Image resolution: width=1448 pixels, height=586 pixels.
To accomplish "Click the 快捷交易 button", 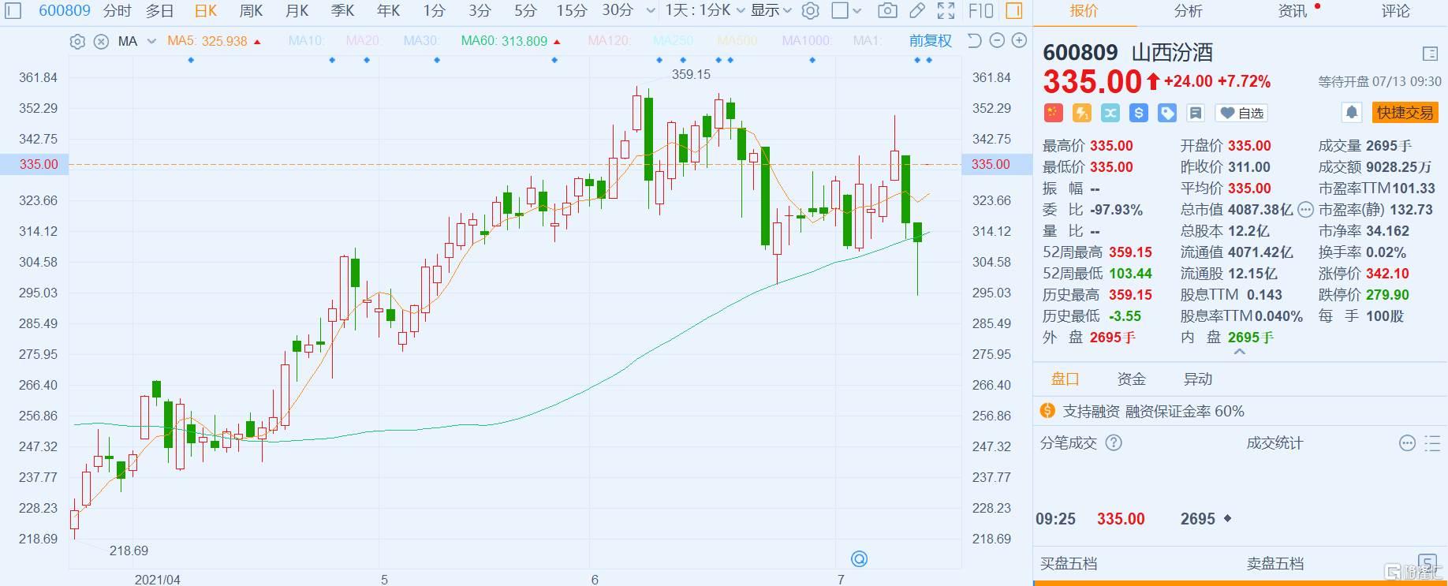I will tap(1405, 113).
